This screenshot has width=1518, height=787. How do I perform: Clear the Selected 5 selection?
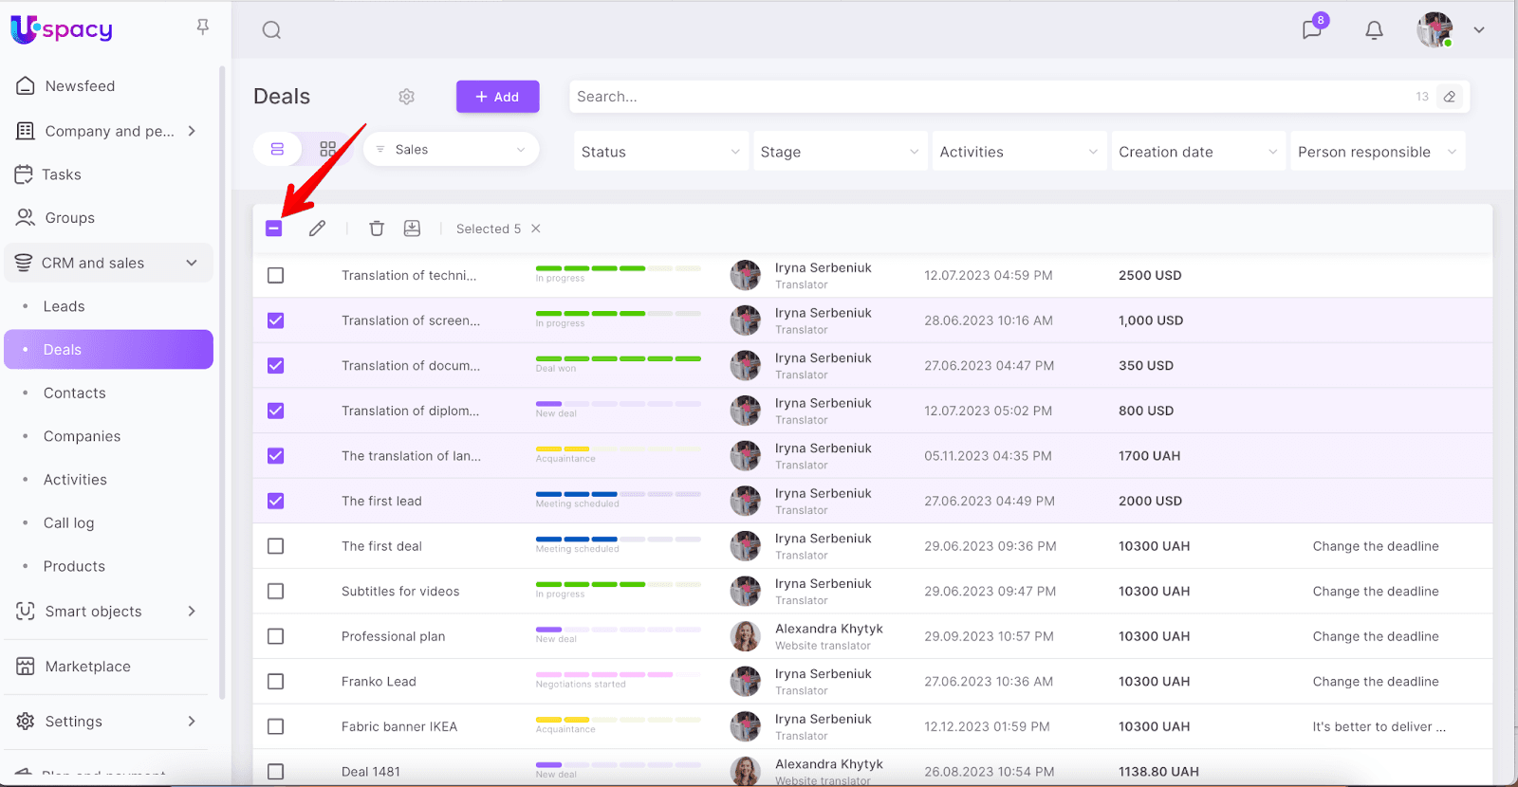[x=536, y=229]
